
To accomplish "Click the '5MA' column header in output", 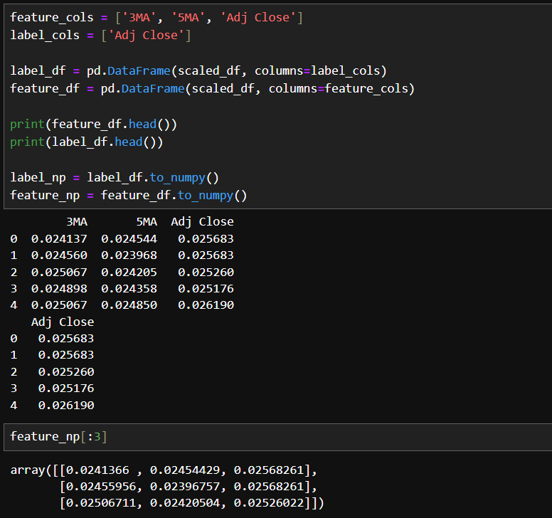I will coord(147,222).
